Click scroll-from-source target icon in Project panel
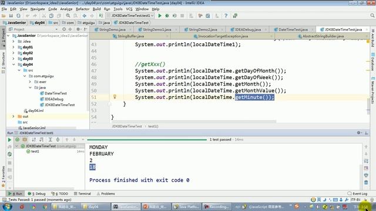The image size is (376, 211). (64, 29)
